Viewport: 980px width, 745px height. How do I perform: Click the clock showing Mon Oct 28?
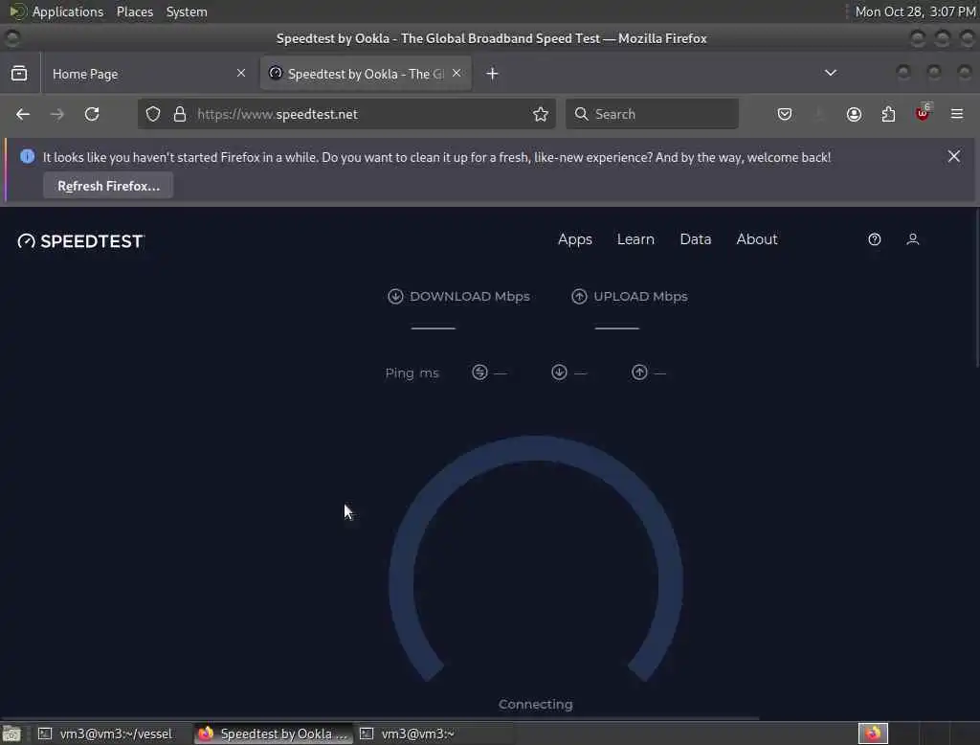pos(915,11)
